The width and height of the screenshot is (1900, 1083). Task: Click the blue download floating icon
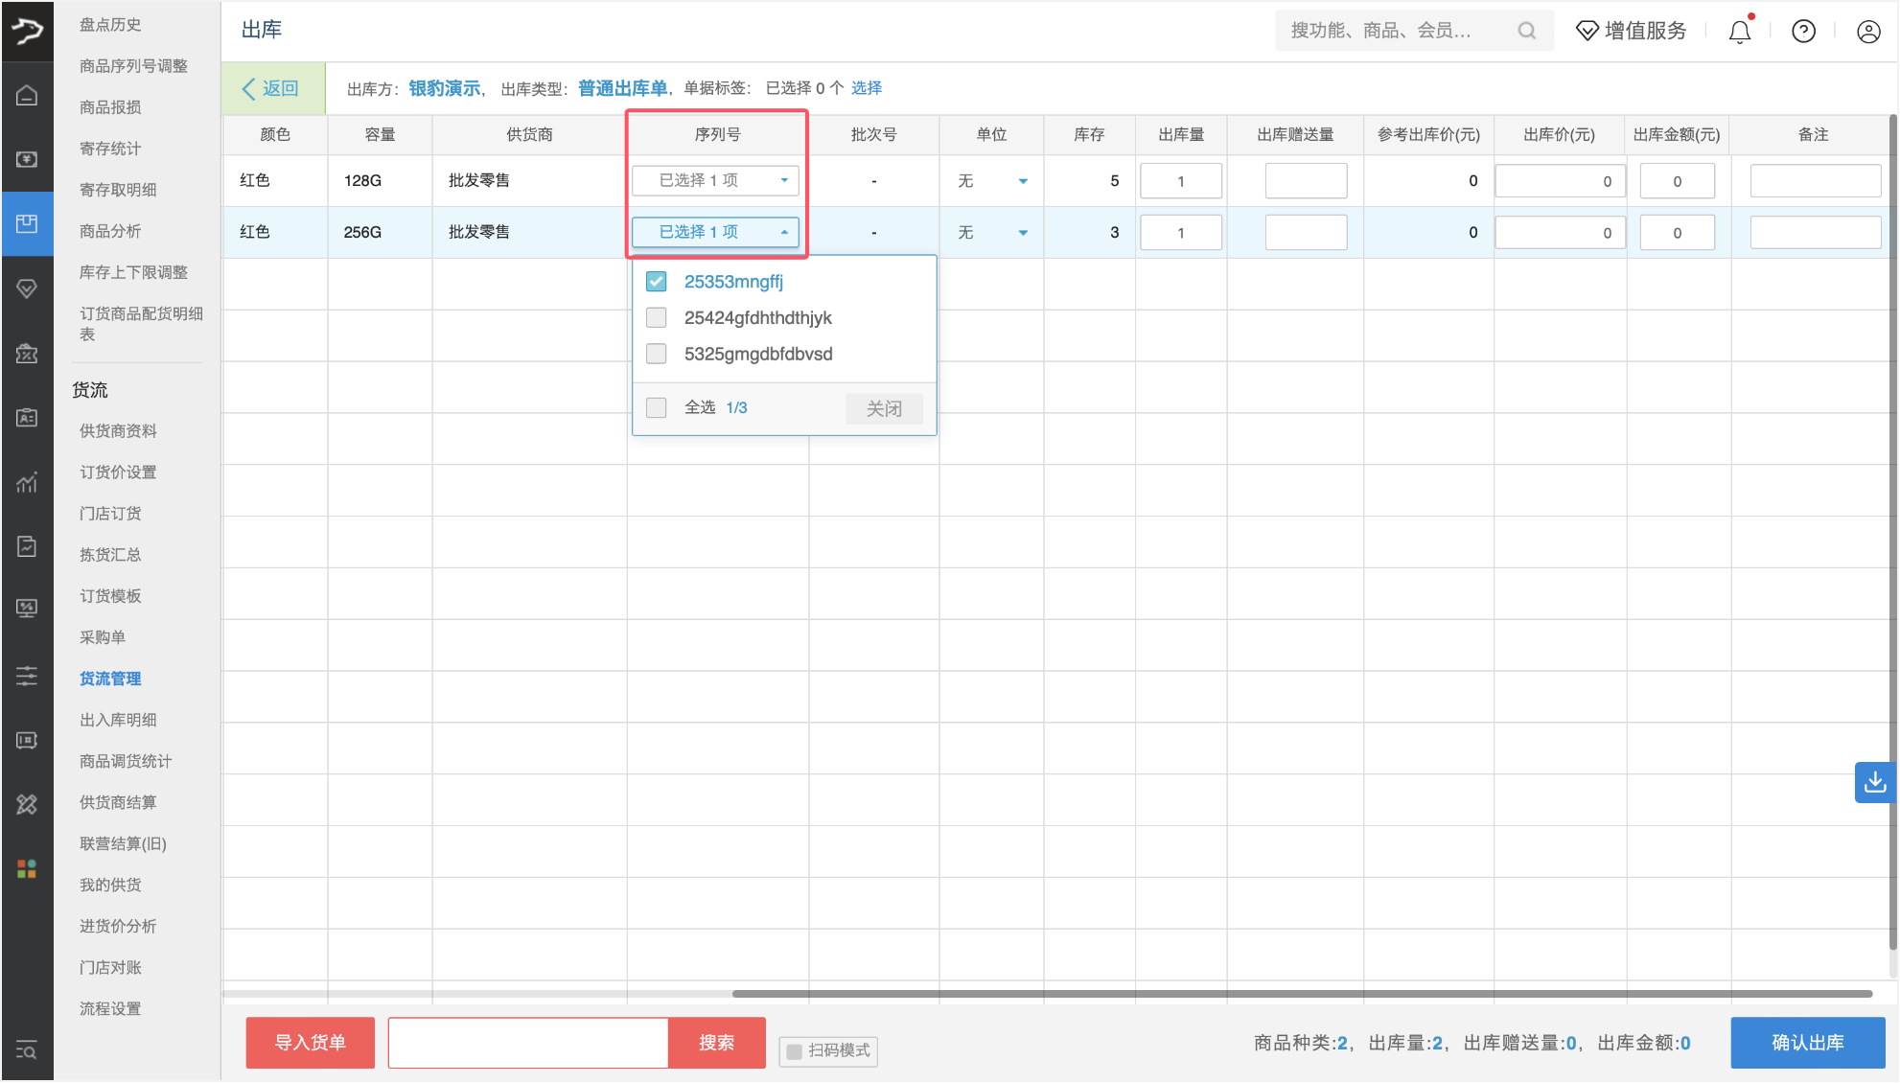tap(1875, 782)
